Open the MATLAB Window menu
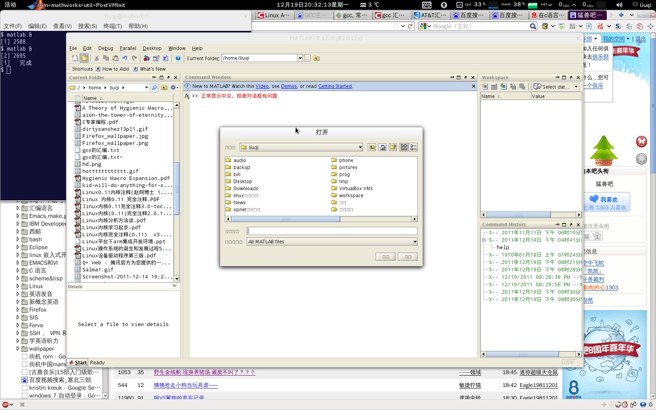 point(177,48)
